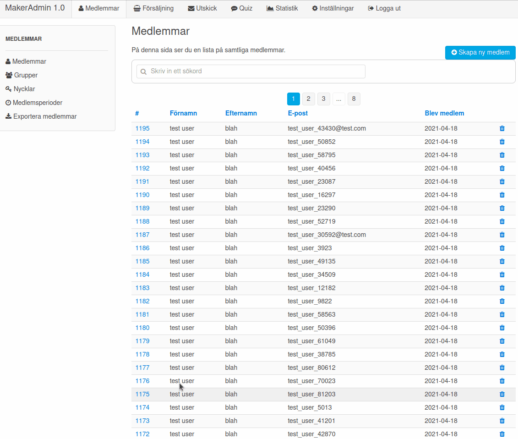
Task: Click the group icon next to Grupper
Action: pyautogui.click(x=8, y=75)
